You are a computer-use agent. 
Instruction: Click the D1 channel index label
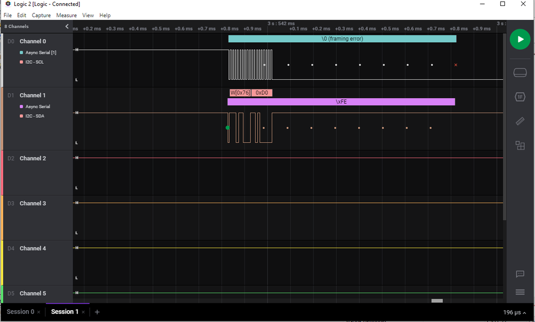(x=11, y=95)
